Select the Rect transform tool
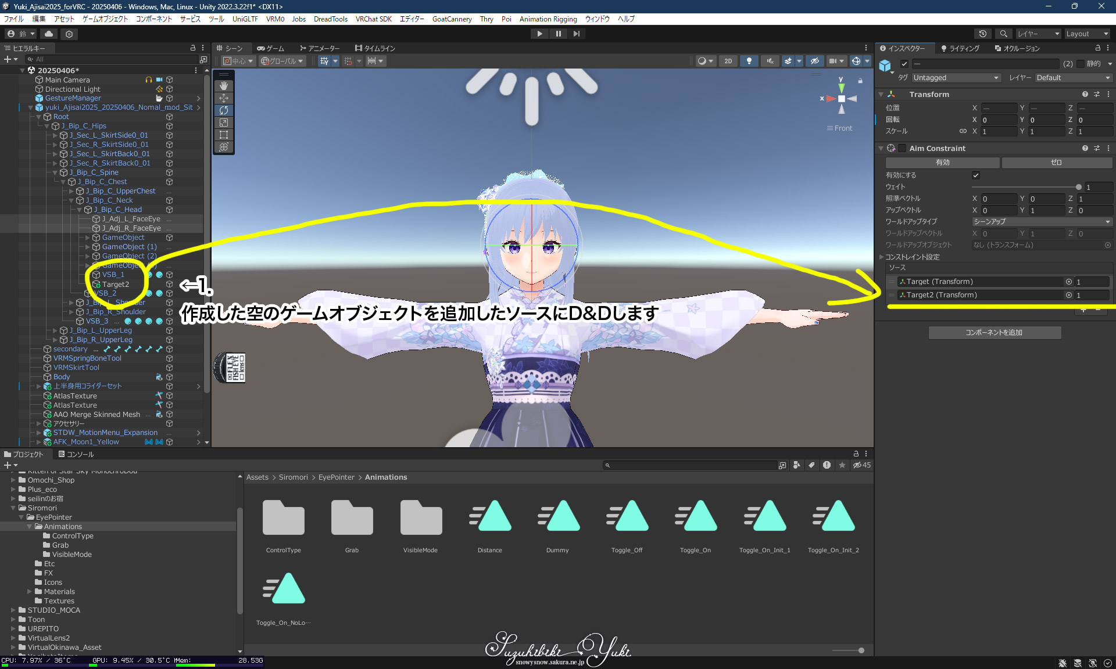Screen dimensions: 1116x669 (x=224, y=135)
